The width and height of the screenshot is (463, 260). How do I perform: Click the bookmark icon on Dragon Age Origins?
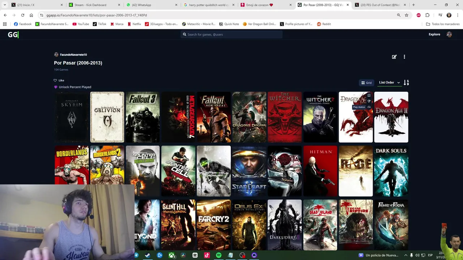tap(369, 96)
